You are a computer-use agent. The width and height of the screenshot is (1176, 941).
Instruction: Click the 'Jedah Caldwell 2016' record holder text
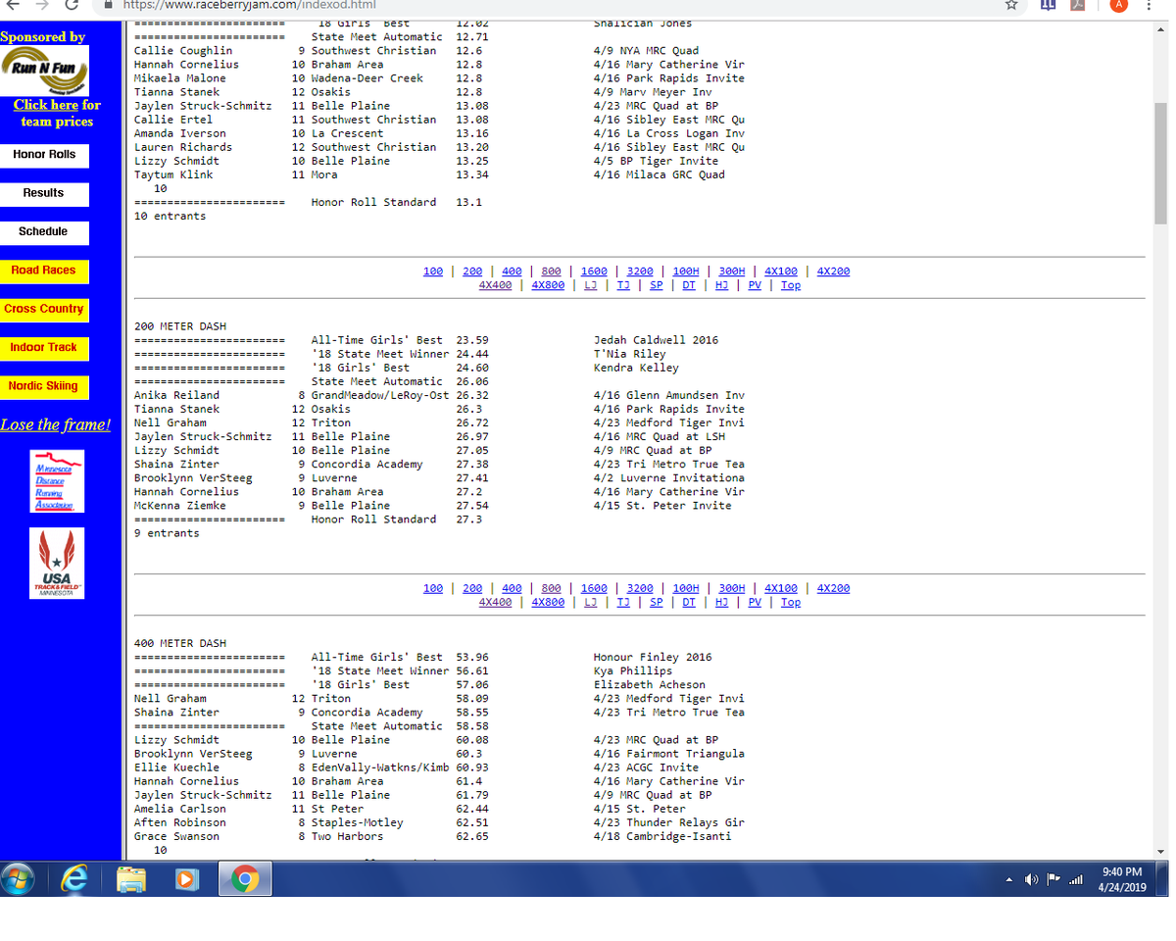(656, 340)
